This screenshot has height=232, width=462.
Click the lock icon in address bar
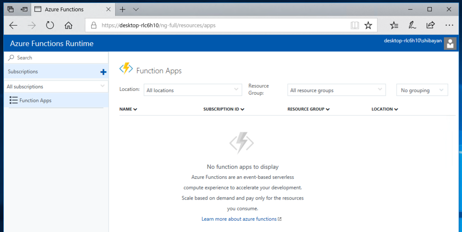pyautogui.click(x=94, y=25)
